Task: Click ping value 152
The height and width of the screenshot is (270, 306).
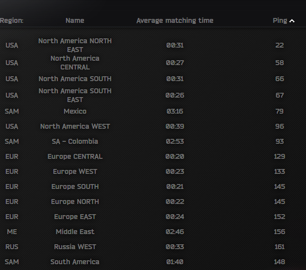Action: point(279,217)
